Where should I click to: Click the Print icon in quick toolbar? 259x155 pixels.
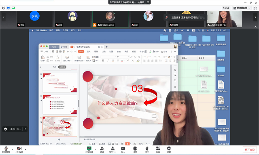click(x=60, y=52)
